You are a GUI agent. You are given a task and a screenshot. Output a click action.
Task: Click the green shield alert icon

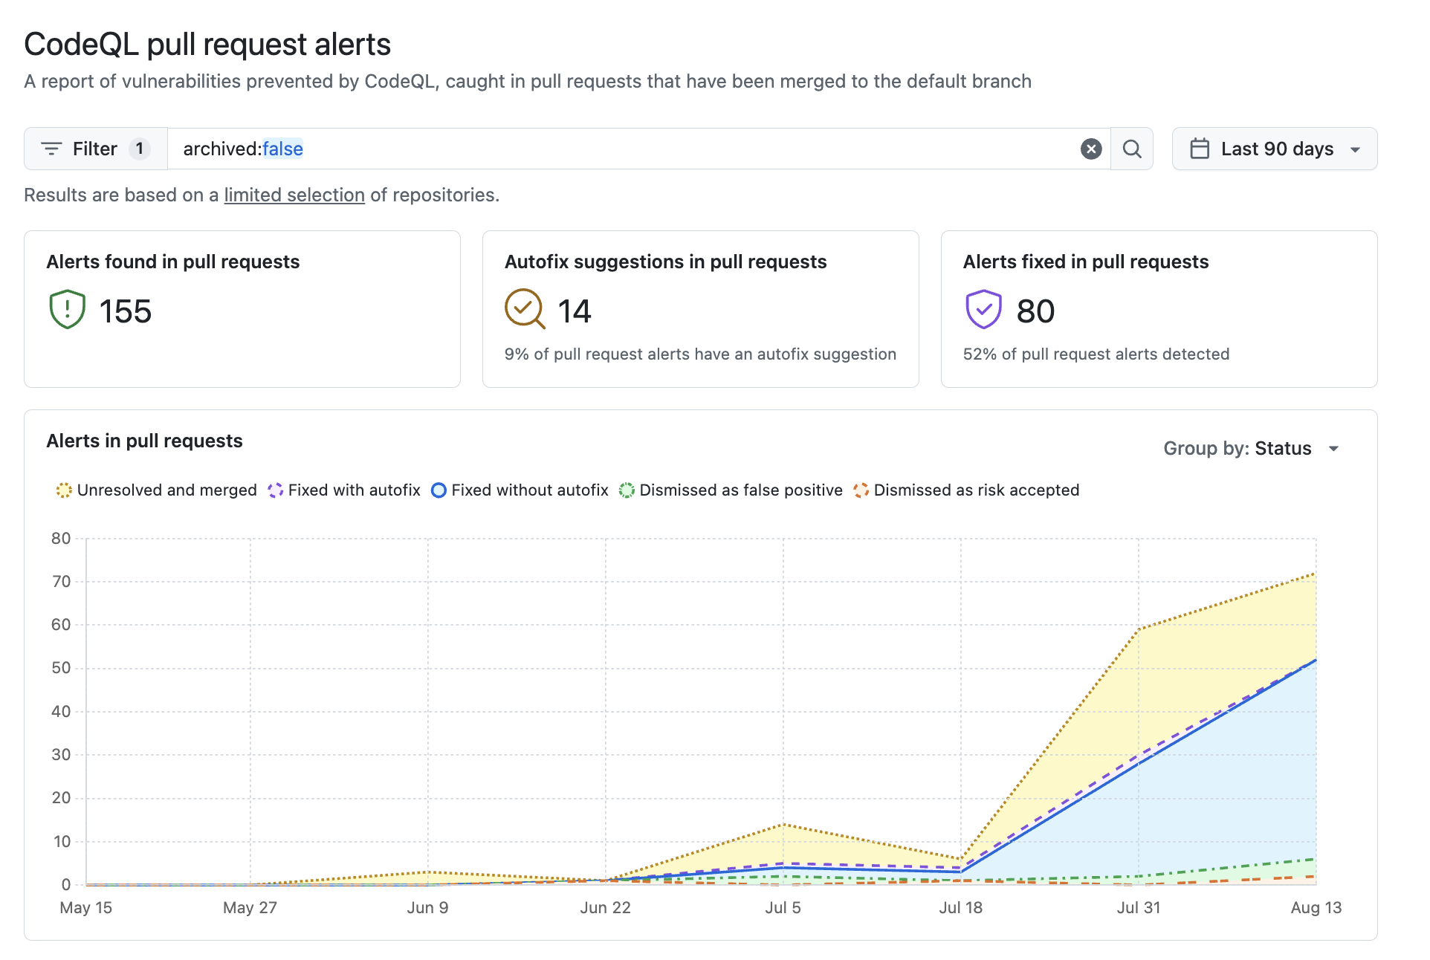[x=67, y=309]
